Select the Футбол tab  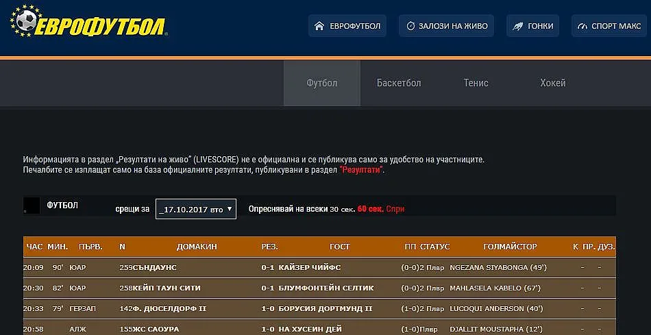point(321,83)
